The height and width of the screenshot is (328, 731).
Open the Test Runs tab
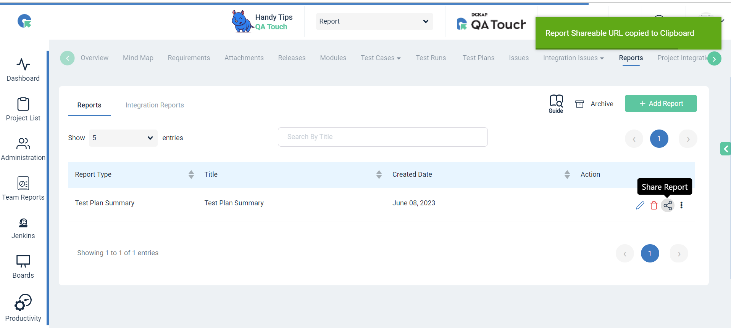[x=431, y=58]
